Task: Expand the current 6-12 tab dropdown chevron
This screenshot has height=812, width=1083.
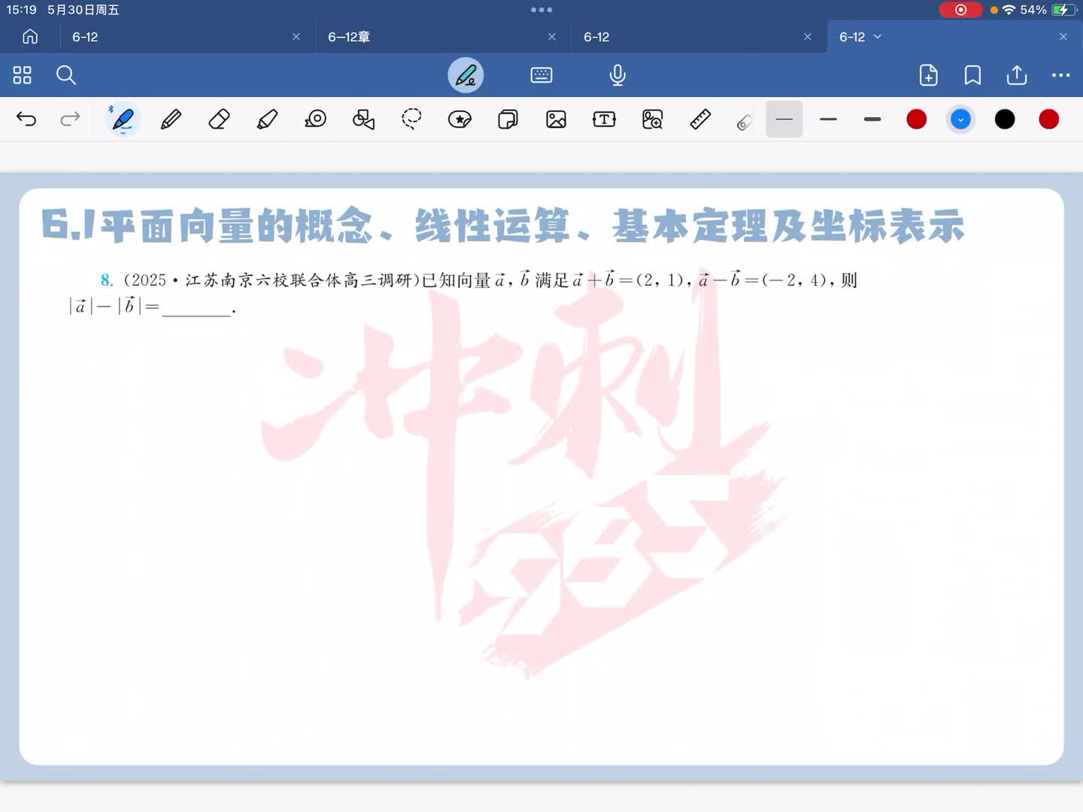Action: tap(878, 37)
